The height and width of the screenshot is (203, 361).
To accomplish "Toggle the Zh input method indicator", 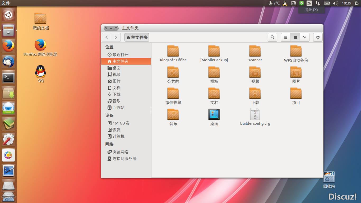I will [309, 3].
